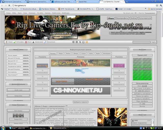Screen dimensions: 163x130
Task: Open Клан Enclave menu item
Action: (x=18, y=75)
